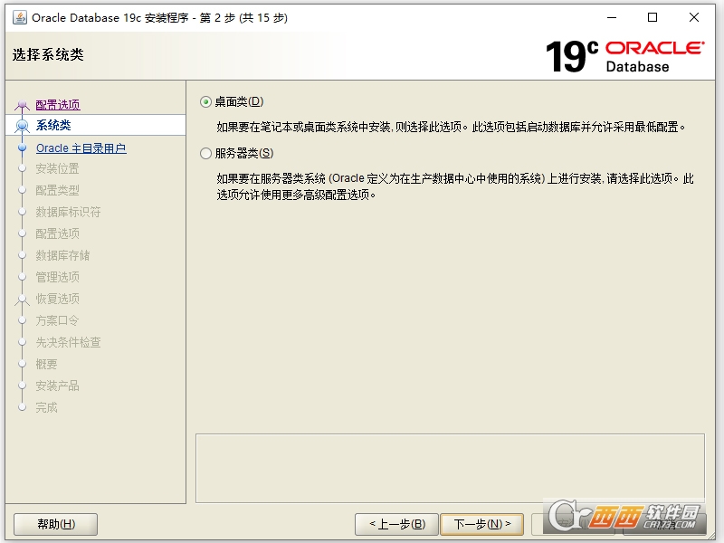Click the 数据库标识符 step label
Screen dimensions: 724x543
pyautogui.click(x=69, y=212)
